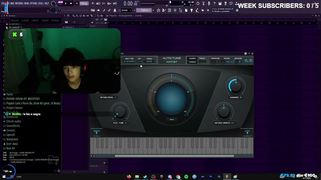Click the Flex-Tune knob
The image size is (321, 180).
coord(120,111)
